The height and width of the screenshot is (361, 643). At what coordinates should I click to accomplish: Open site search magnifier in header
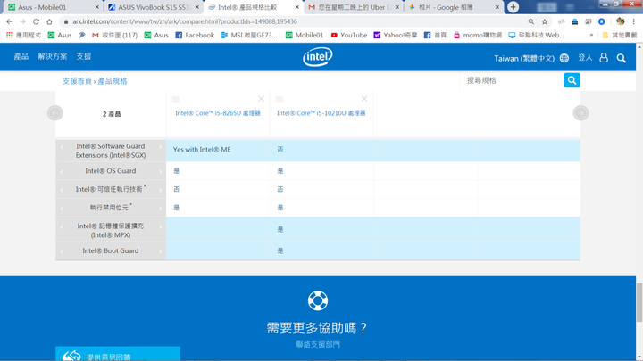[622, 58]
